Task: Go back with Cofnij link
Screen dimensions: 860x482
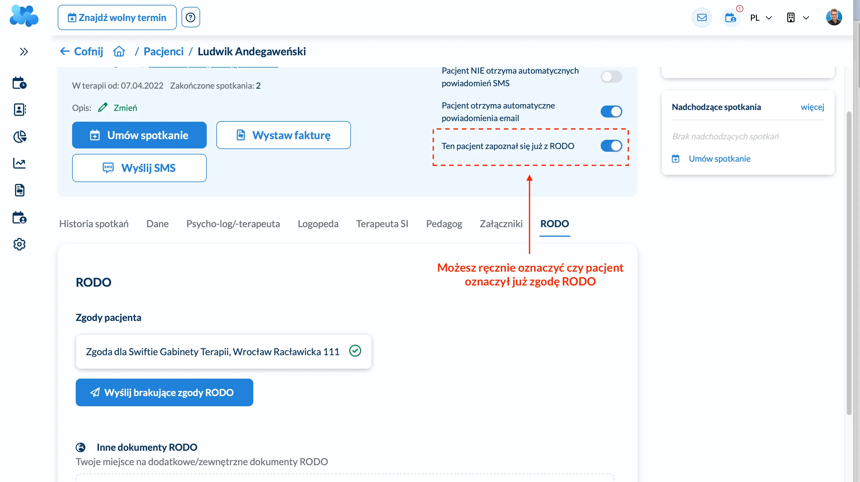Action: coord(81,51)
